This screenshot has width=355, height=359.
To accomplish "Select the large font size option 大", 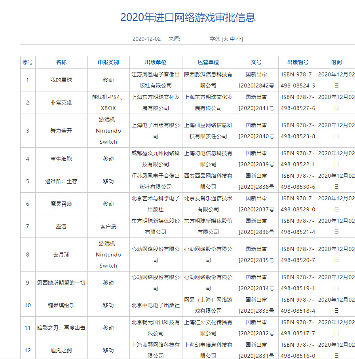I will click(226, 39).
